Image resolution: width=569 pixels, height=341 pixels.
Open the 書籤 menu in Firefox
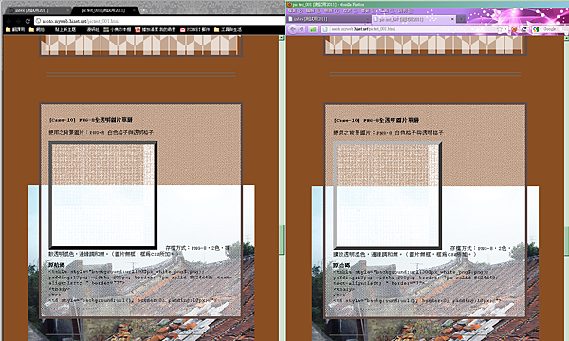(368, 11)
